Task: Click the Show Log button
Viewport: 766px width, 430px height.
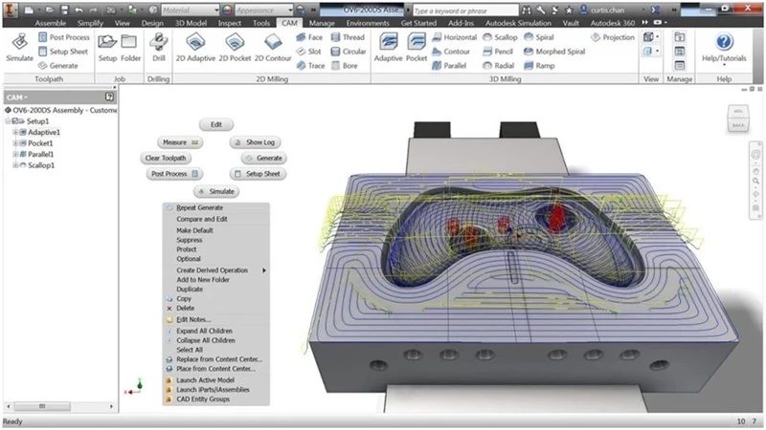Action: click(x=255, y=142)
